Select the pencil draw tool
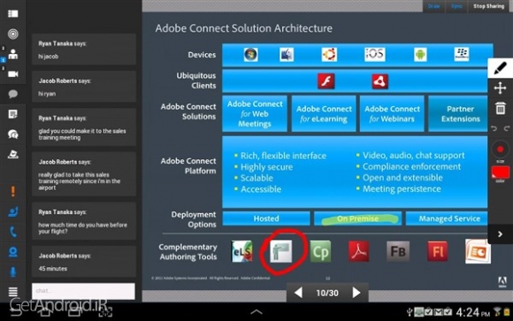The image size is (513, 321). click(x=501, y=68)
